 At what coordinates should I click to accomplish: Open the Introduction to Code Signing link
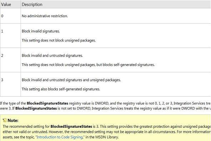click(x=60, y=137)
